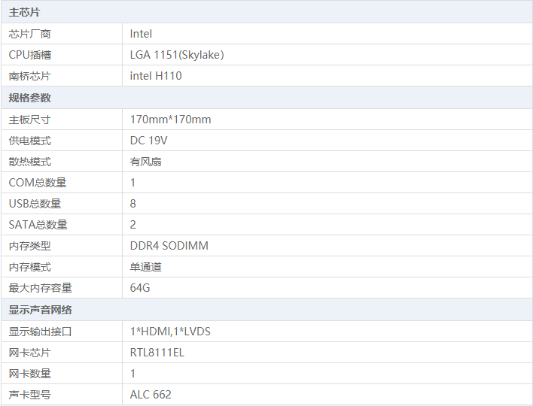Click the 170mm*170mm board size value
533x406 pixels.
pos(170,120)
